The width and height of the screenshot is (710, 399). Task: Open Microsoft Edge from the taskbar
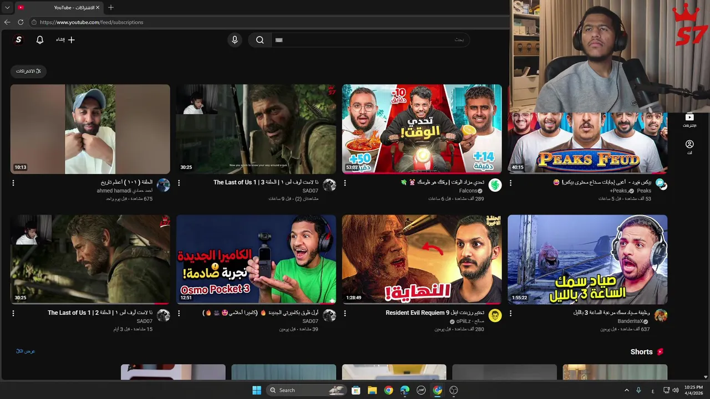405,390
